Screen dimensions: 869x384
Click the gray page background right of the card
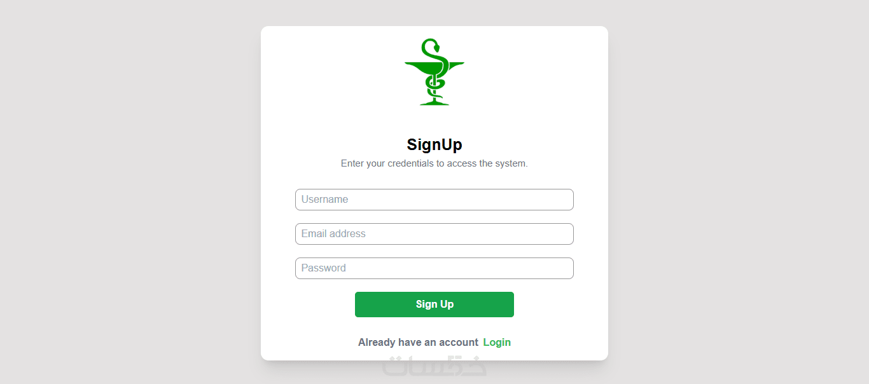coord(738,191)
